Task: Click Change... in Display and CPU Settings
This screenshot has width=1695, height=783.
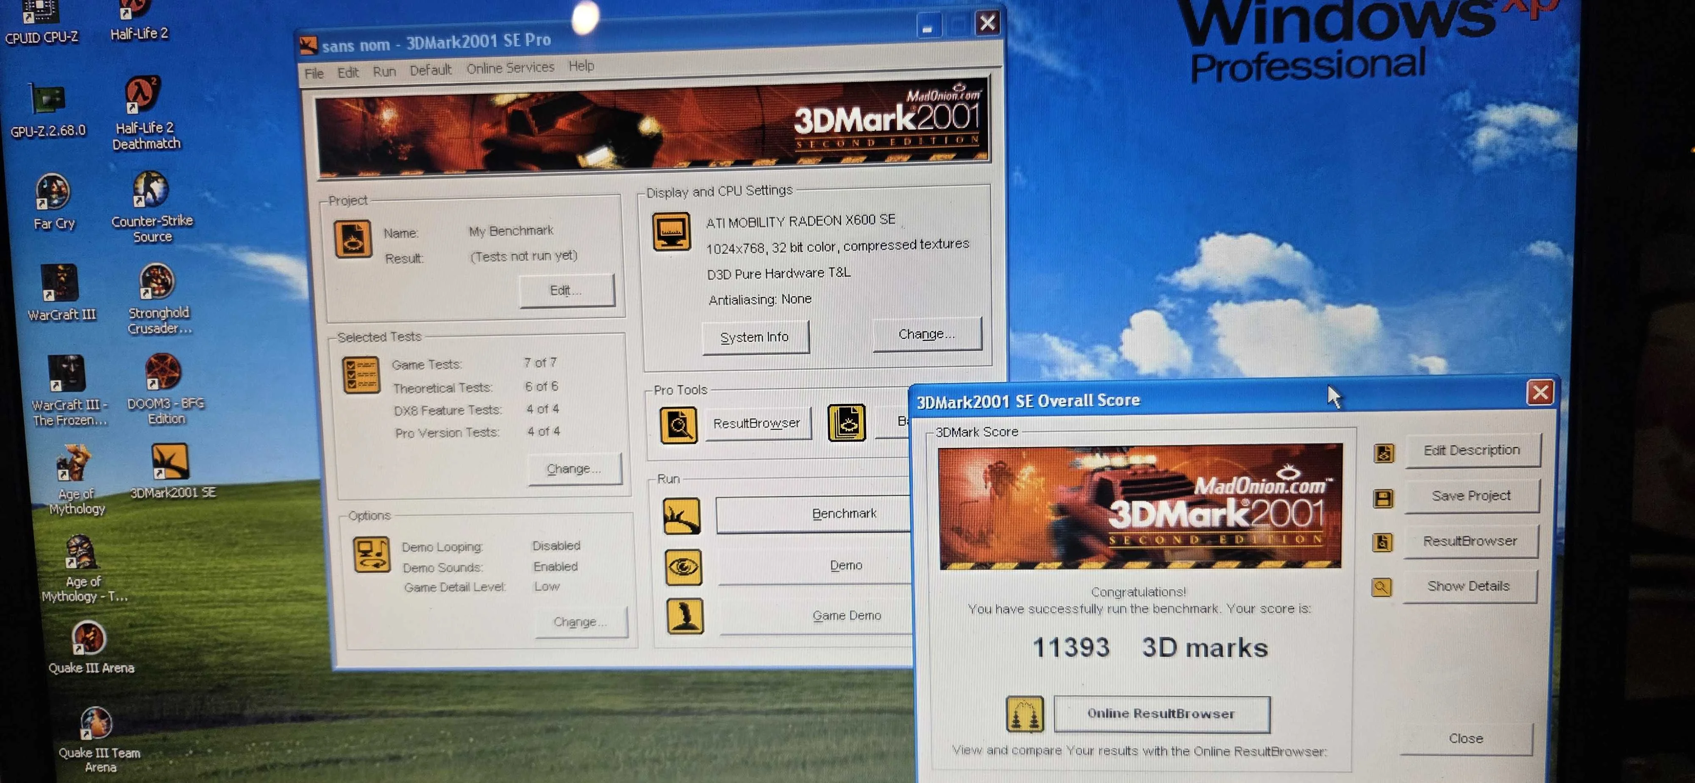Action: (x=926, y=334)
